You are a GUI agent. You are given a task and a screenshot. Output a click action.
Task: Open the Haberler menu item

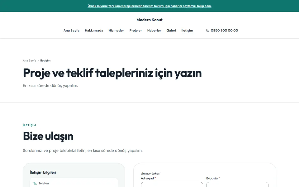point(154,31)
